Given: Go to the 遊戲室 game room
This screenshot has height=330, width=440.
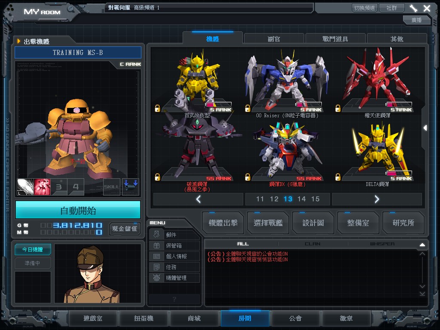Looking at the screenshot, I should [x=93, y=318].
